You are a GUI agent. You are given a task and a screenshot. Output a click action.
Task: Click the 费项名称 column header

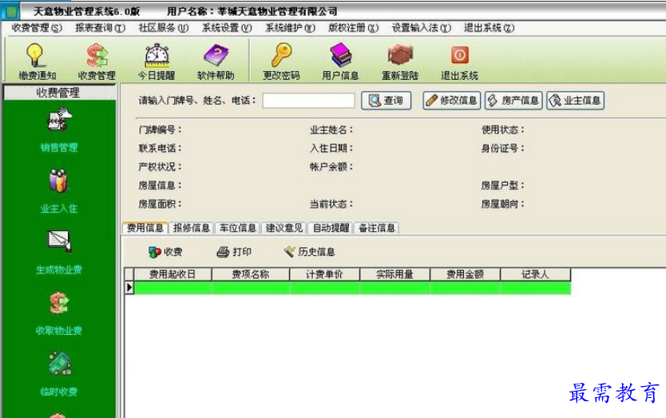click(250, 274)
